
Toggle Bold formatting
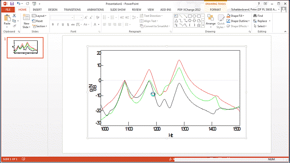tap(53, 24)
